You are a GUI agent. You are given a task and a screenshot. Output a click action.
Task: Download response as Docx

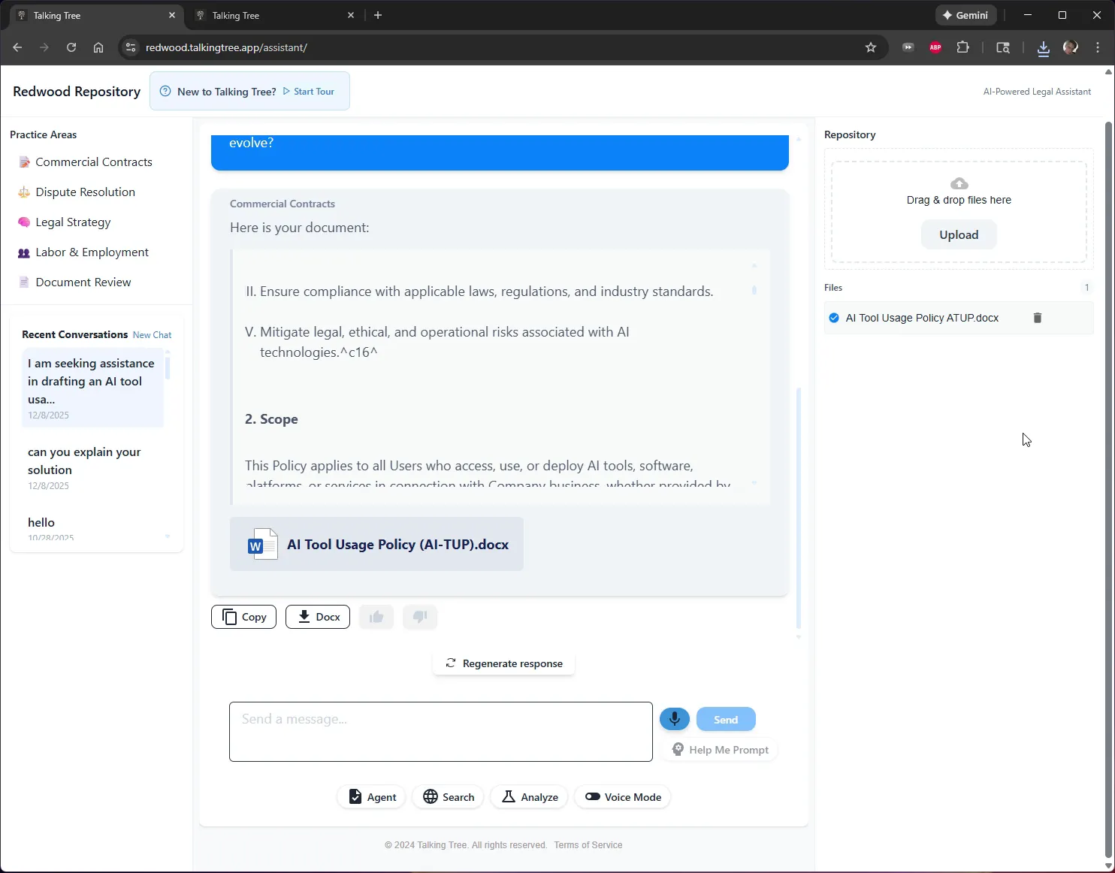click(318, 617)
